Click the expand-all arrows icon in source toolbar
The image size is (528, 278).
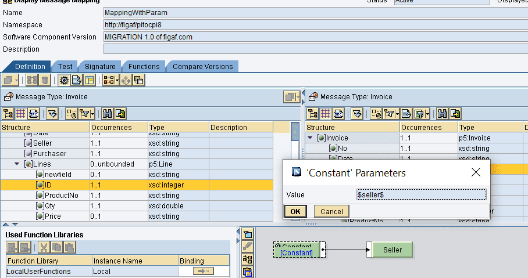pyautogui.click(x=52, y=114)
